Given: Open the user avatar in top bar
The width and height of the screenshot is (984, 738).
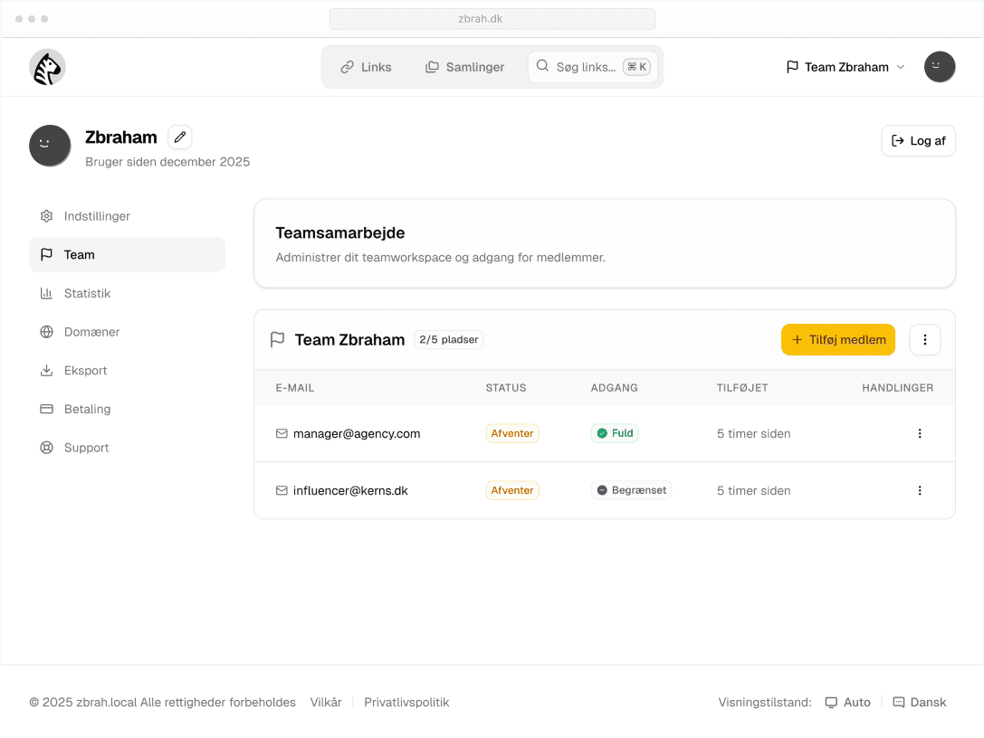Looking at the screenshot, I should 939,67.
